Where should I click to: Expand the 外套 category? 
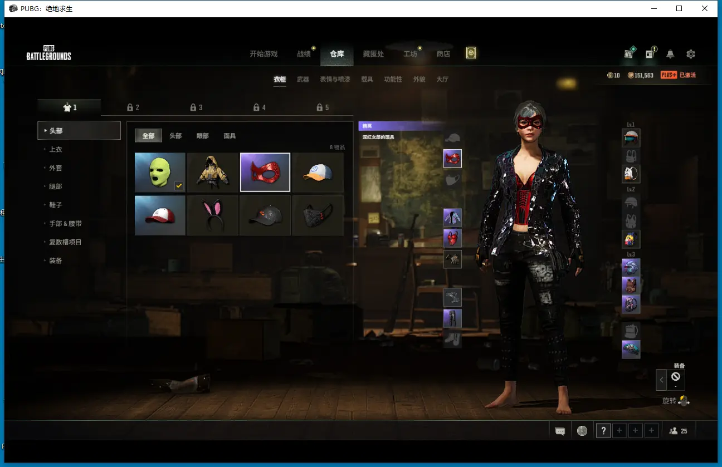point(56,168)
